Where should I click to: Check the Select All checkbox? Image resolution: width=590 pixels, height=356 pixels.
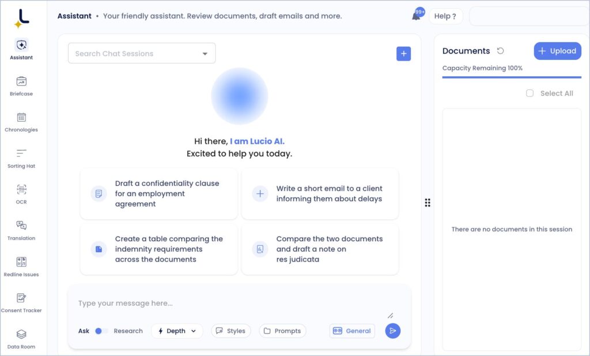point(530,93)
